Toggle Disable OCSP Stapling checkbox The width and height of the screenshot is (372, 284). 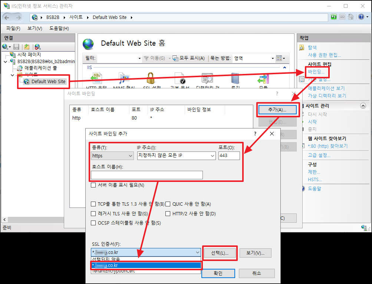tap(93, 223)
